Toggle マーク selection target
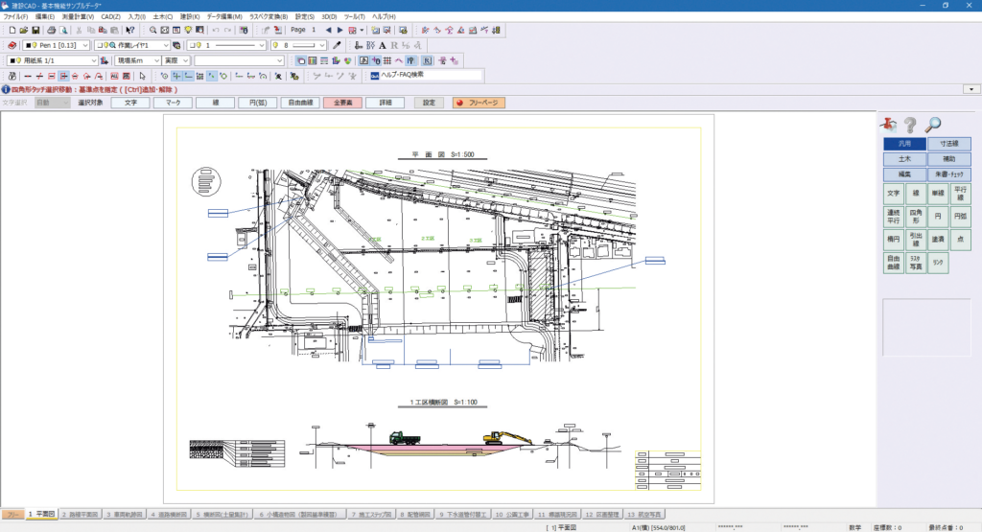 (173, 103)
